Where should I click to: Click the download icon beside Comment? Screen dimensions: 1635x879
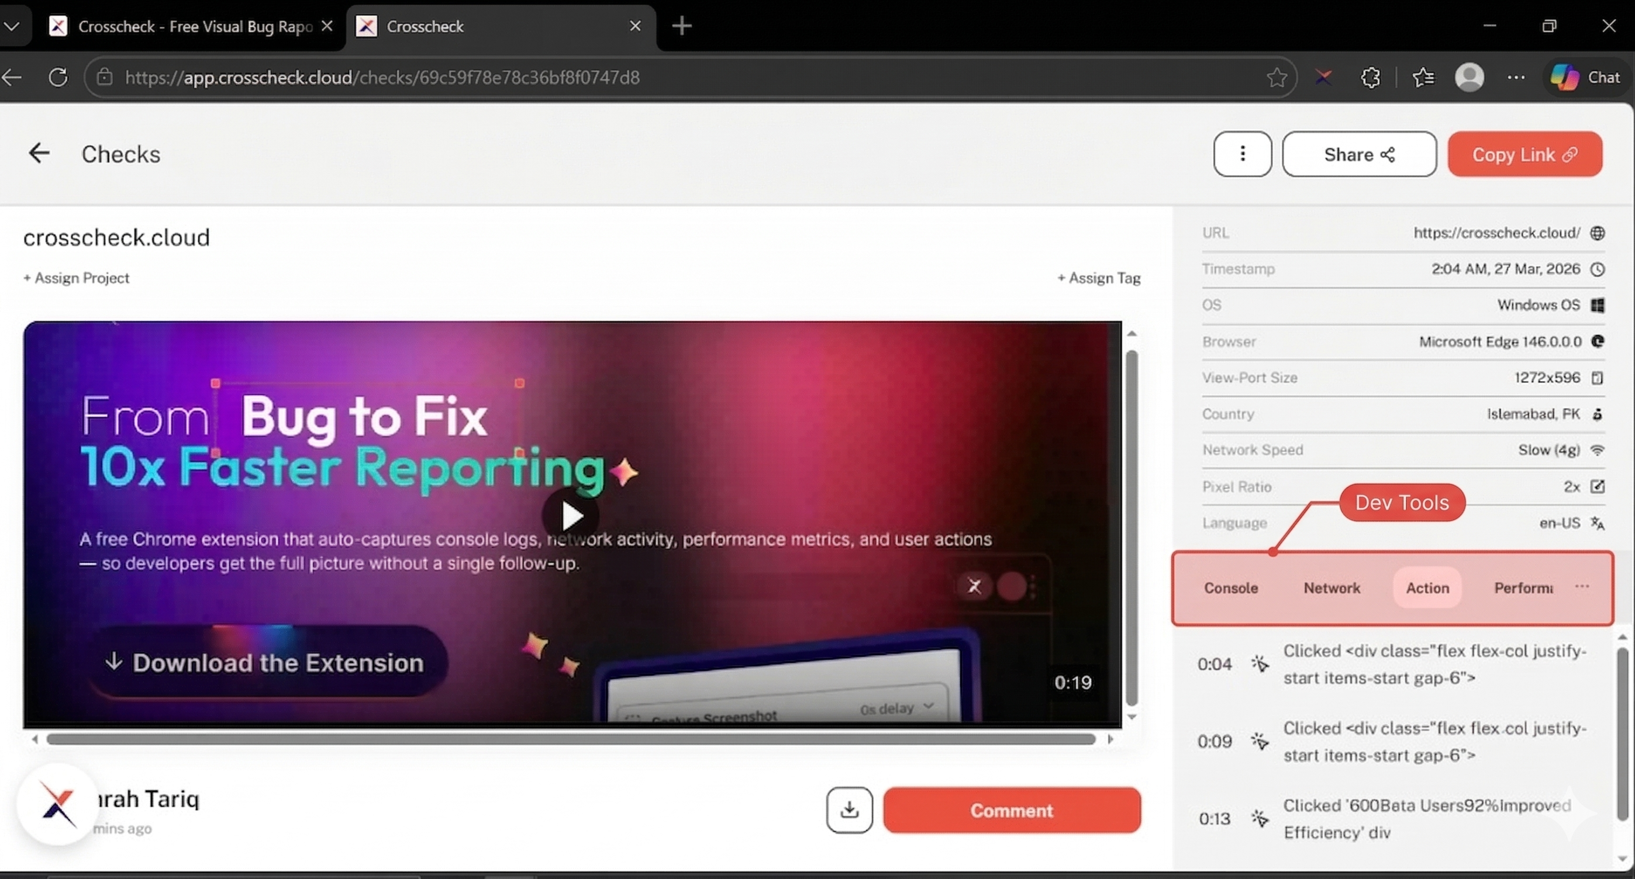(x=849, y=810)
